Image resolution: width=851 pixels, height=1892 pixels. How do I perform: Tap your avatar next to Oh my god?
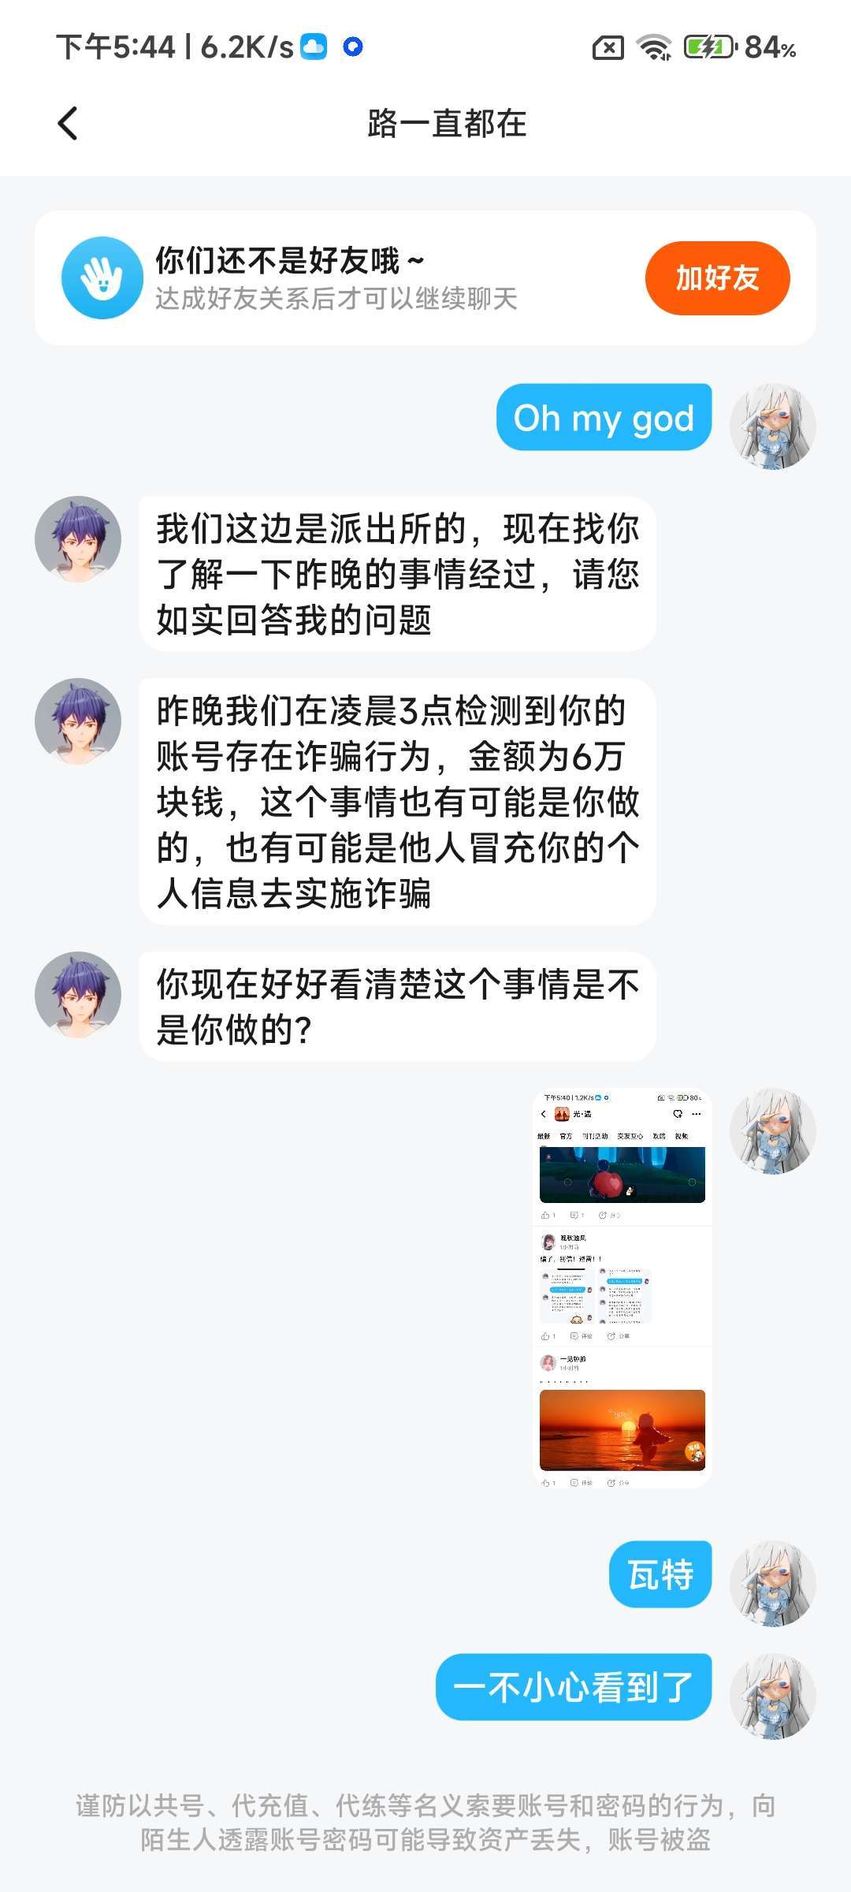pos(772,426)
